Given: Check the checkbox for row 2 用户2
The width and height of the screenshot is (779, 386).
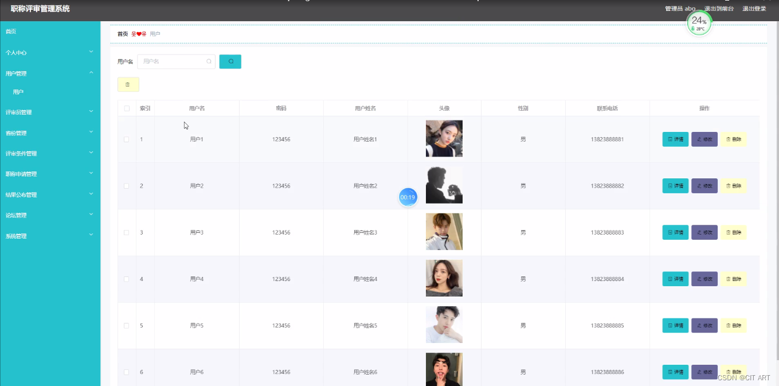Looking at the screenshot, I should pyautogui.click(x=127, y=186).
